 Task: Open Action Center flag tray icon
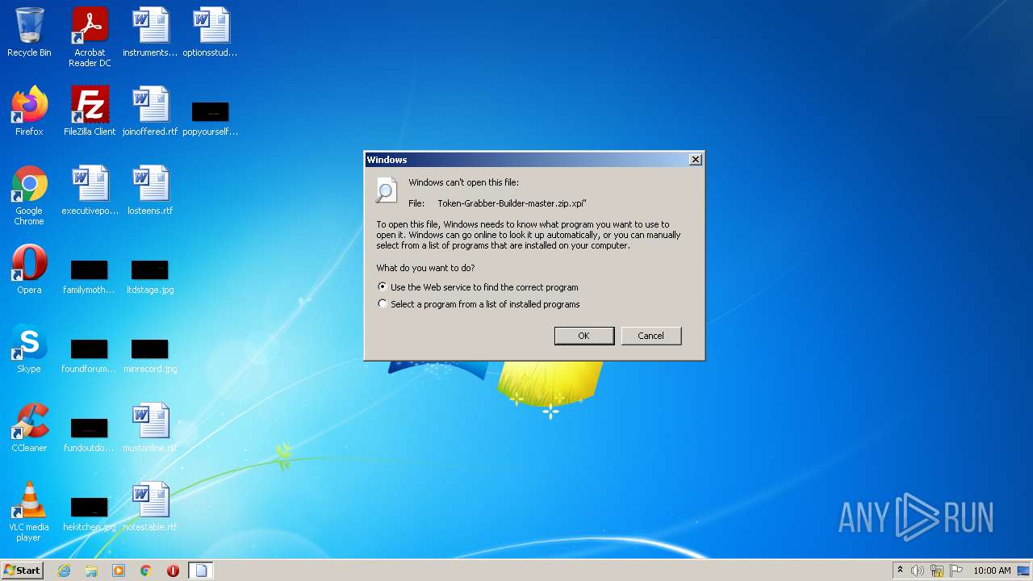point(956,571)
